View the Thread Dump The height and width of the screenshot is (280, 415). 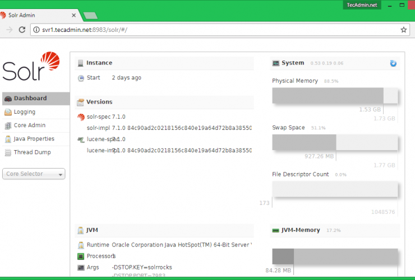coord(32,152)
